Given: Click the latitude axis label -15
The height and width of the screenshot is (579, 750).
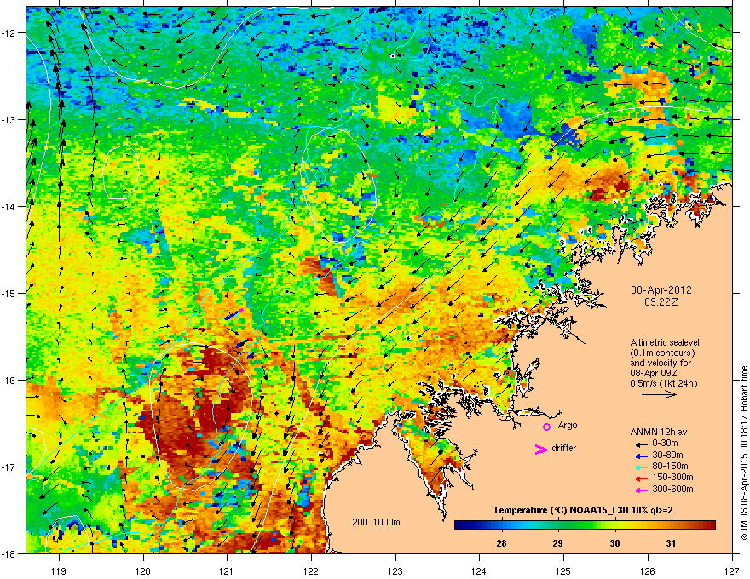Looking at the screenshot, I should [x=9, y=293].
